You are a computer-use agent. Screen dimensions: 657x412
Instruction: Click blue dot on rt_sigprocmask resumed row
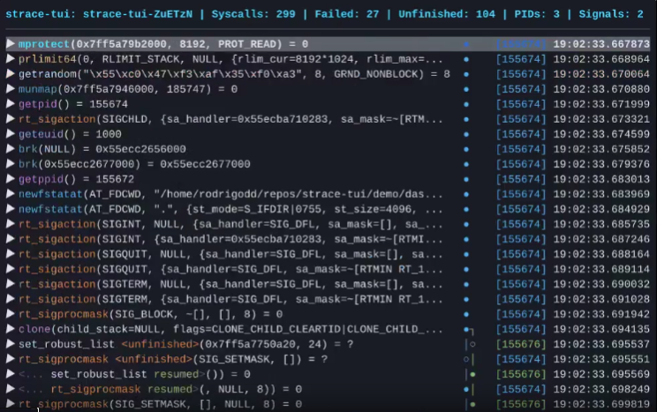click(x=466, y=389)
